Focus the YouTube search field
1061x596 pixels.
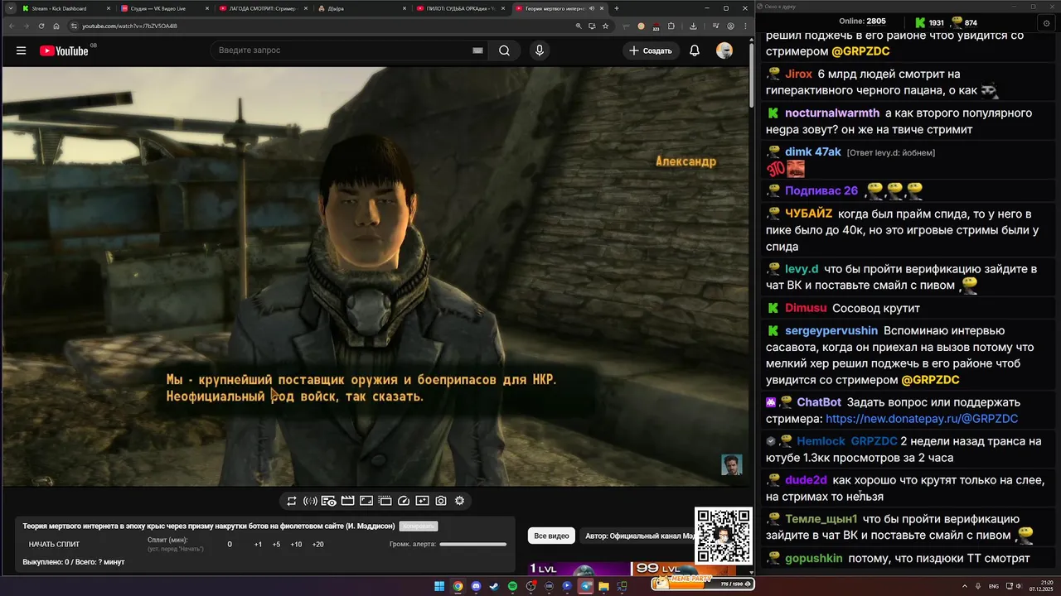coord(340,50)
